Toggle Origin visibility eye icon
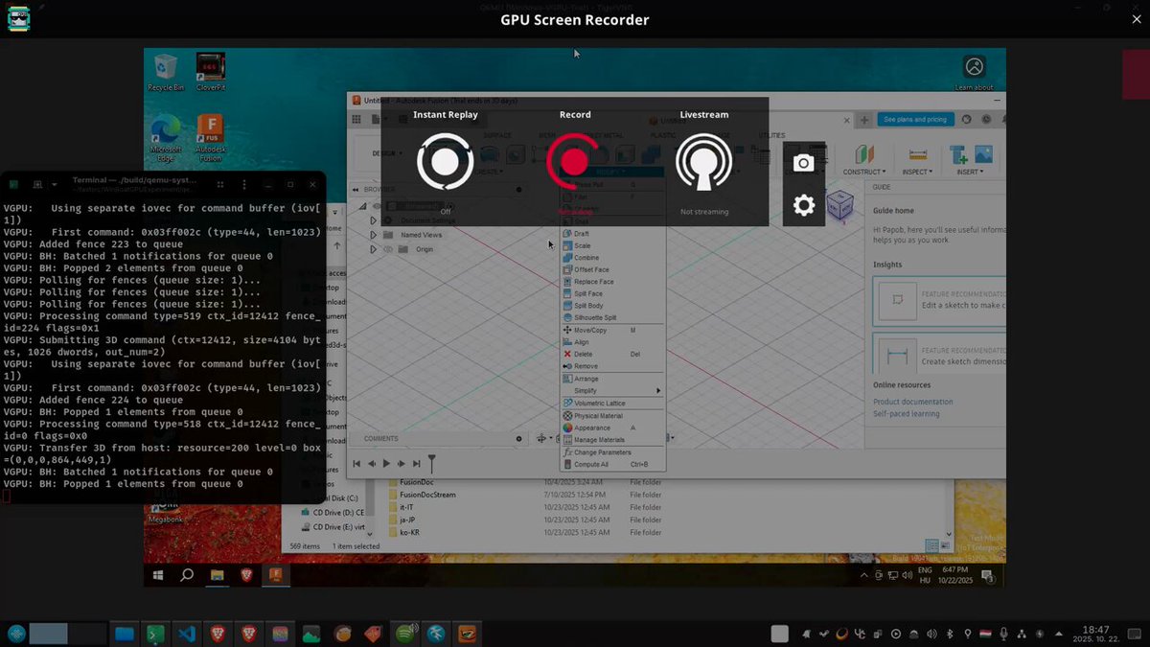Screen dimensions: 1150x647 [x=388, y=249]
